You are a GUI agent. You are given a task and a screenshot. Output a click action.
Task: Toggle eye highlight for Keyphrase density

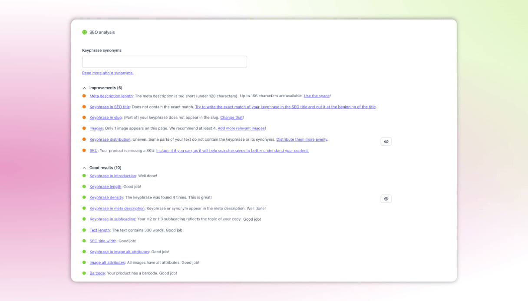(386, 199)
